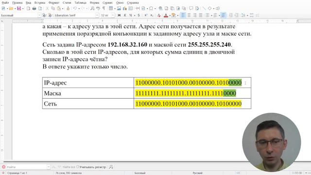Click the Insert image icon

pyautogui.click(x=119, y=8)
